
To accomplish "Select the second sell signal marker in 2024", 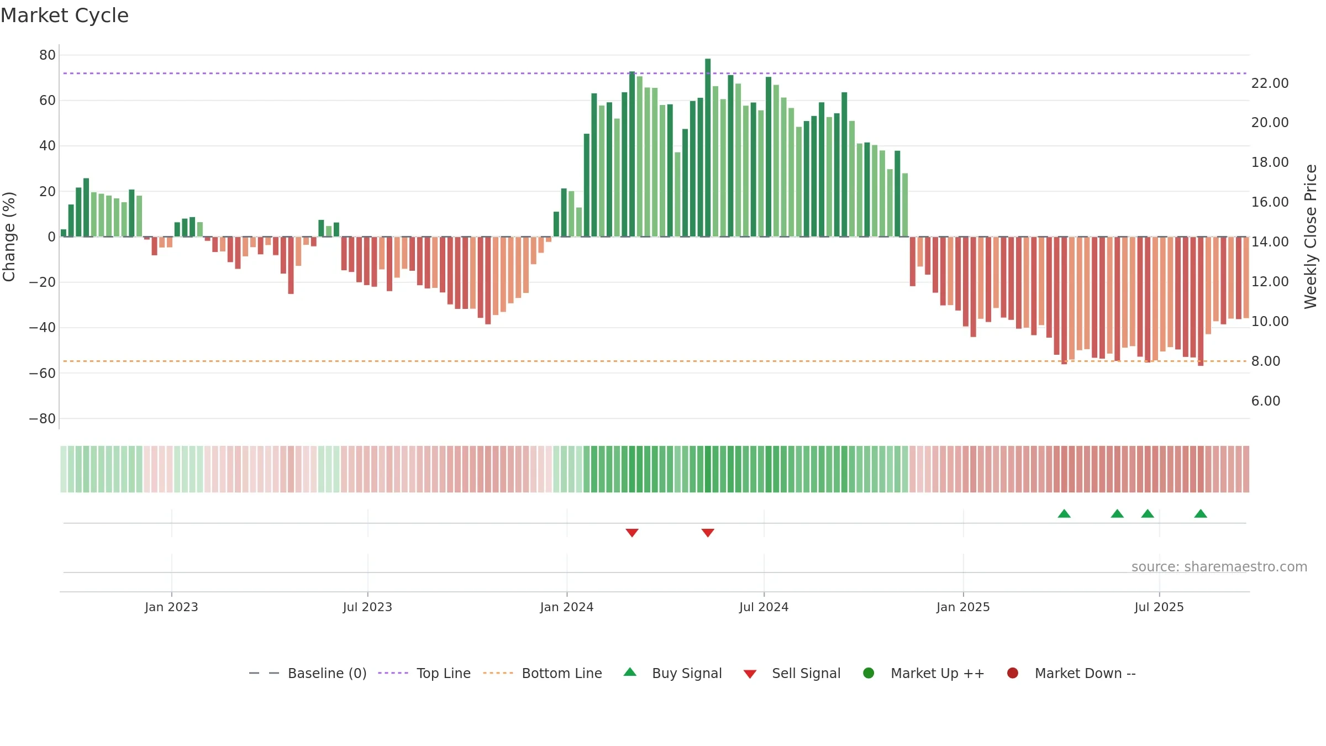I will point(708,533).
